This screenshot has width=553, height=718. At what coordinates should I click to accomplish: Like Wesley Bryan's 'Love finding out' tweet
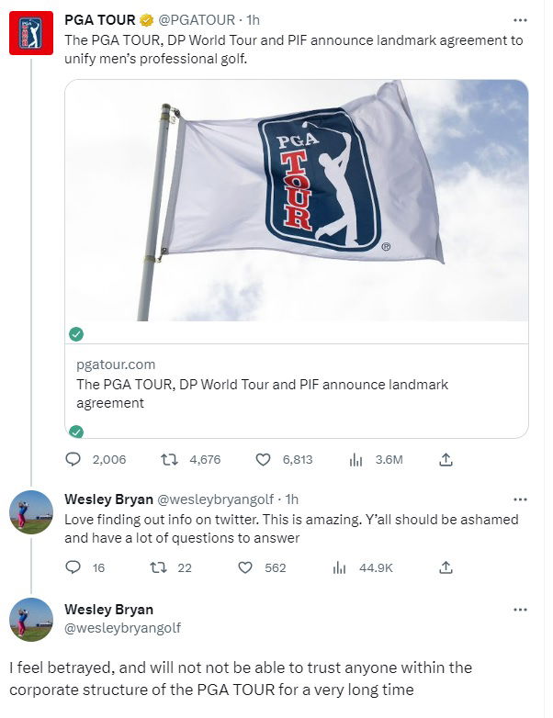245,567
